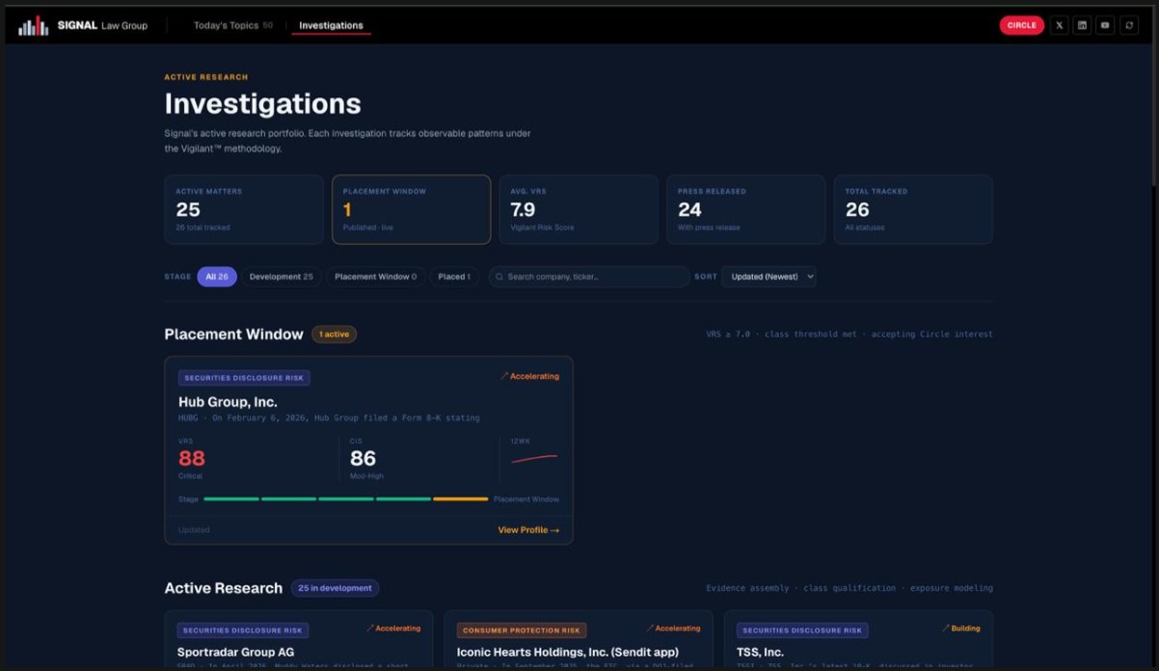Click the refresh icon in header
The height and width of the screenshot is (671, 1159).
pos(1129,25)
